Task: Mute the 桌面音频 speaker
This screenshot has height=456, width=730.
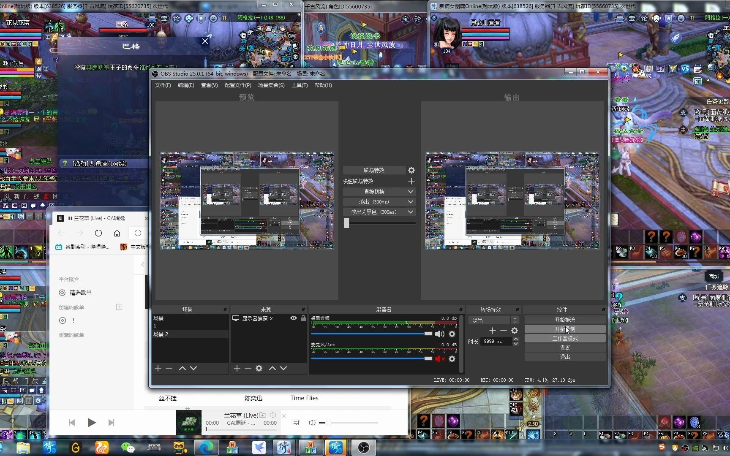Action: (x=440, y=334)
